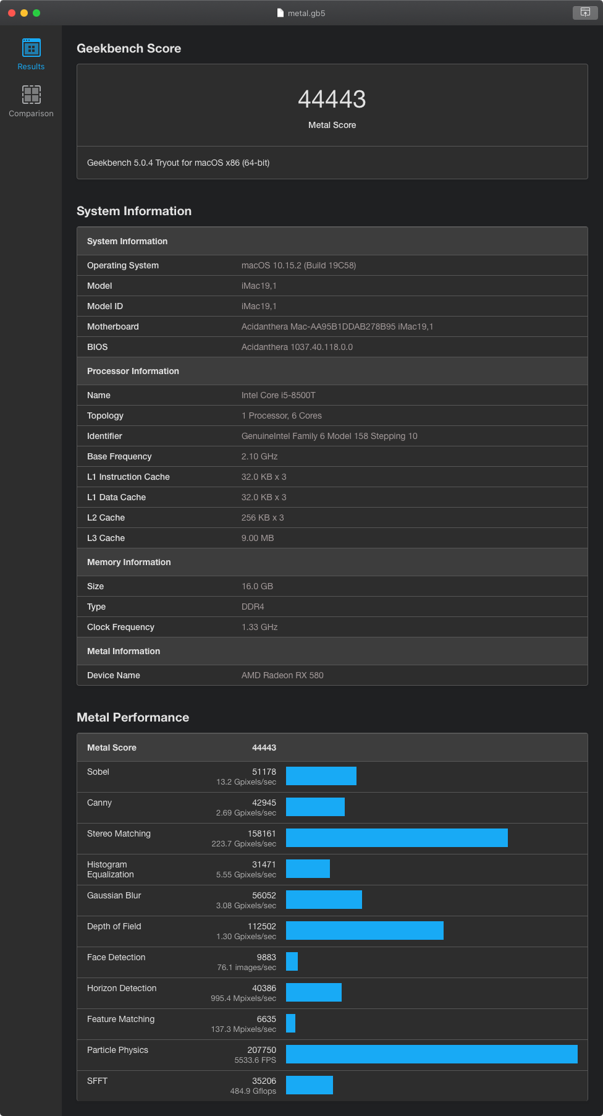
Task: Select the GenuineIntel Family 6 identifier value
Action: point(329,436)
